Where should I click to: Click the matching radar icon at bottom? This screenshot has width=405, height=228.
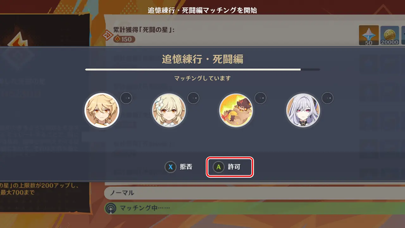point(111,208)
